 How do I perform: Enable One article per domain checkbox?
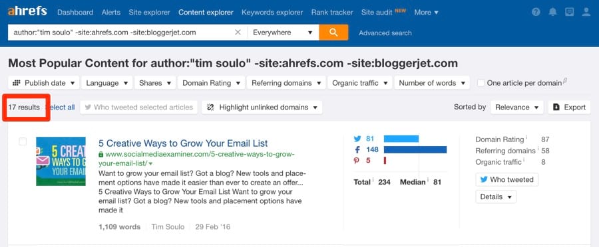[481, 83]
